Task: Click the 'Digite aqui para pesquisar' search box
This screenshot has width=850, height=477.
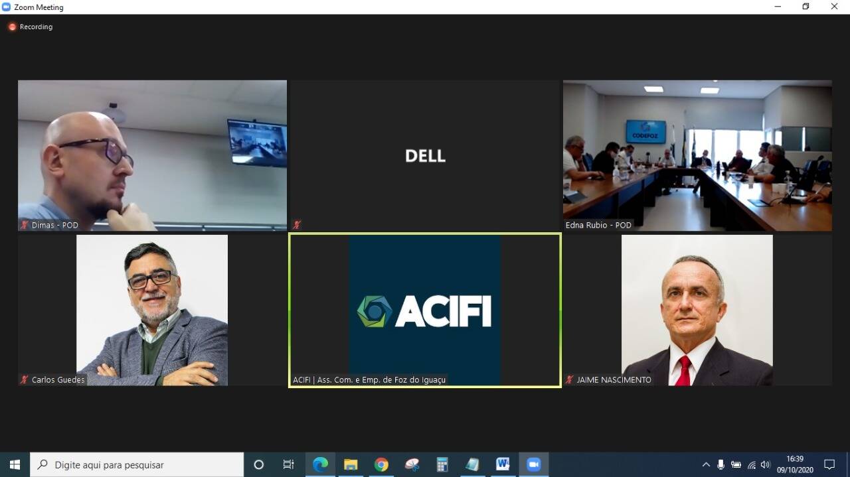Action: 137,464
